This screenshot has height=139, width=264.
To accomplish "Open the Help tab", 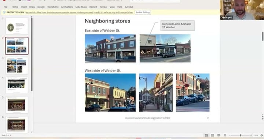I will point(120,7).
